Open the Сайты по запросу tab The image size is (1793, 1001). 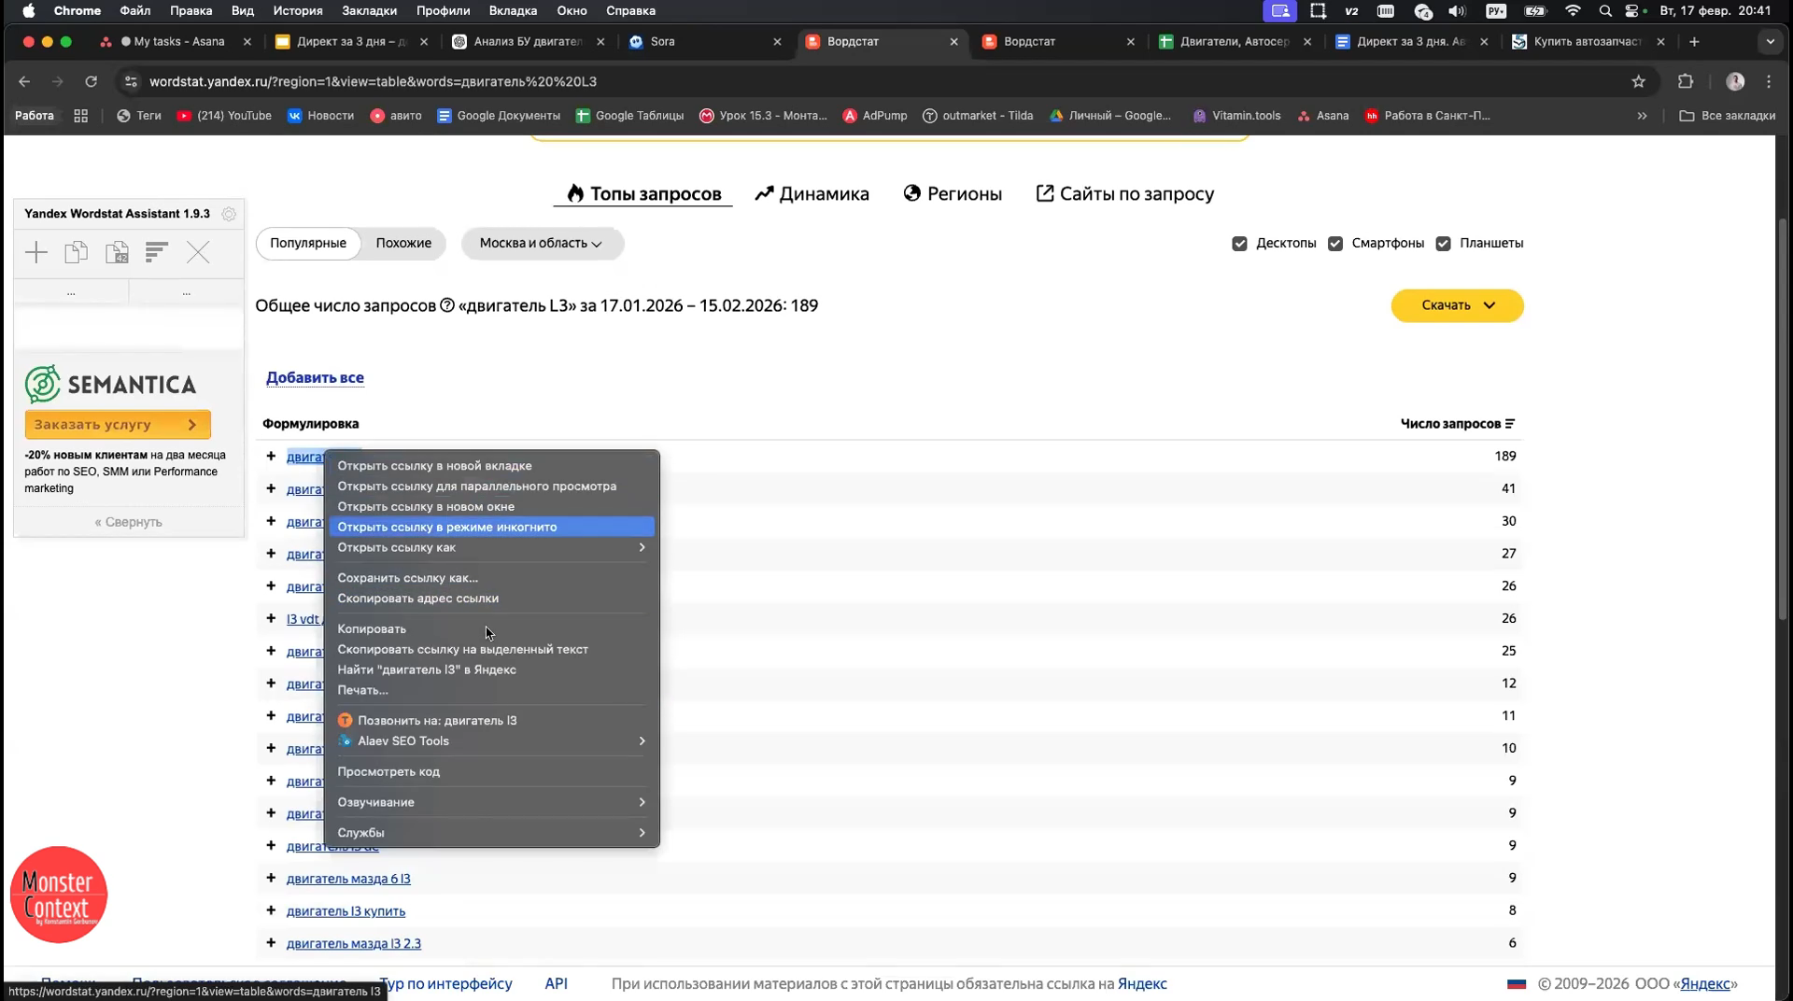(x=1125, y=194)
